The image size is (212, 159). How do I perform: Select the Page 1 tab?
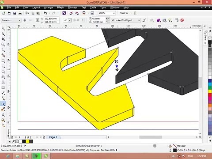coord(53,137)
